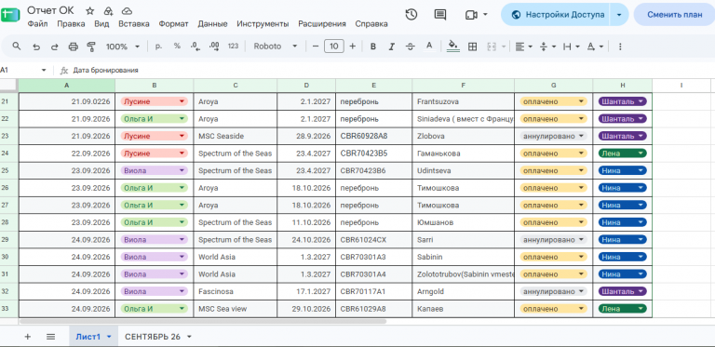Open the Расширения menu
This screenshot has width=715, height=347.
pos(322,24)
